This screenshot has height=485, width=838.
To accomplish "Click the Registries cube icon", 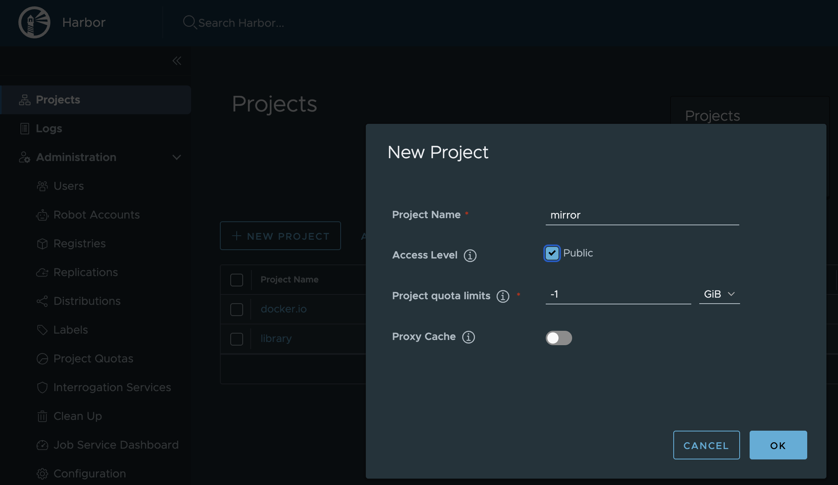I will [42, 244].
